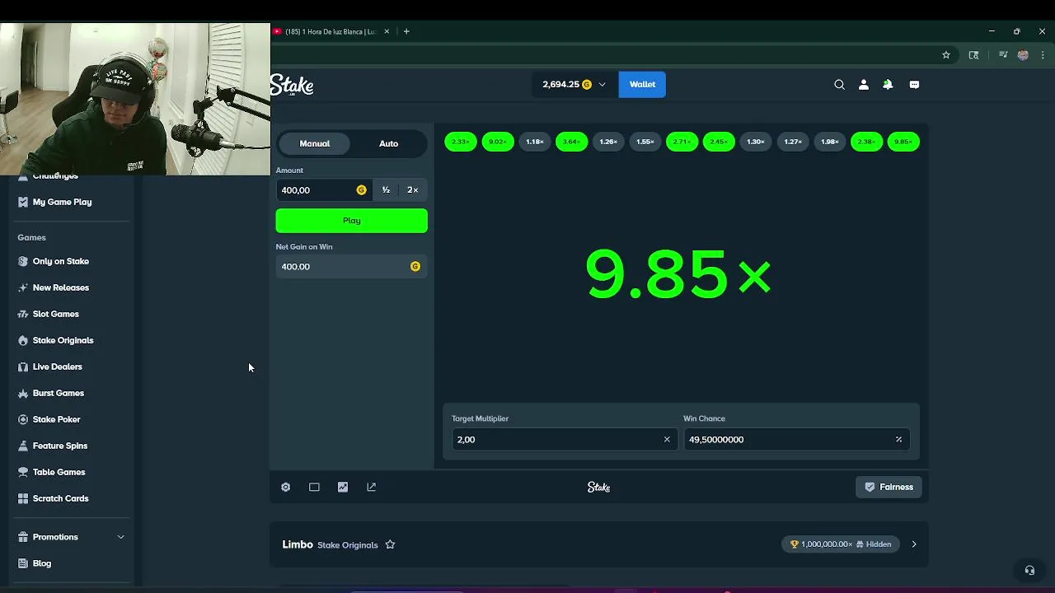Image resolution: width=1055 pixels, height=593 pixels.
Task: Open the 9.02× past result
Action: 498,142
